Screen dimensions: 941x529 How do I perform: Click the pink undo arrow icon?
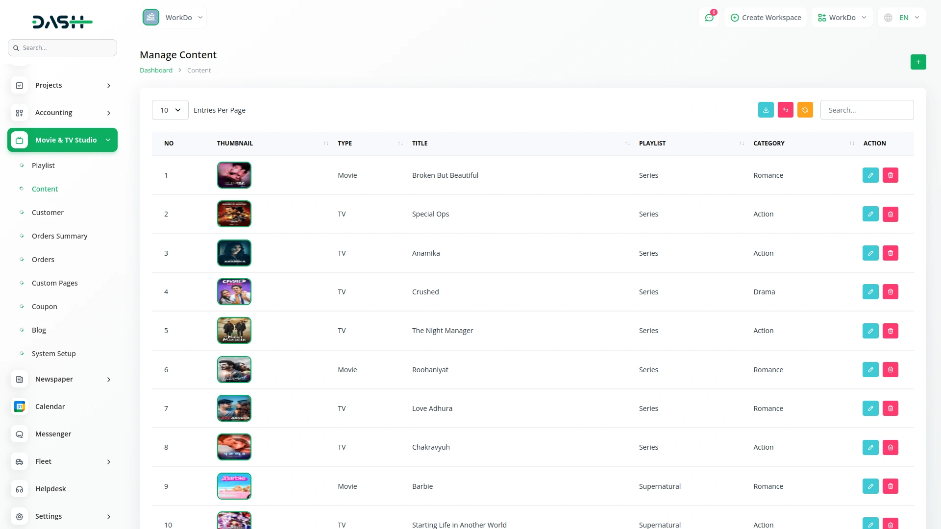pos(785,110)
